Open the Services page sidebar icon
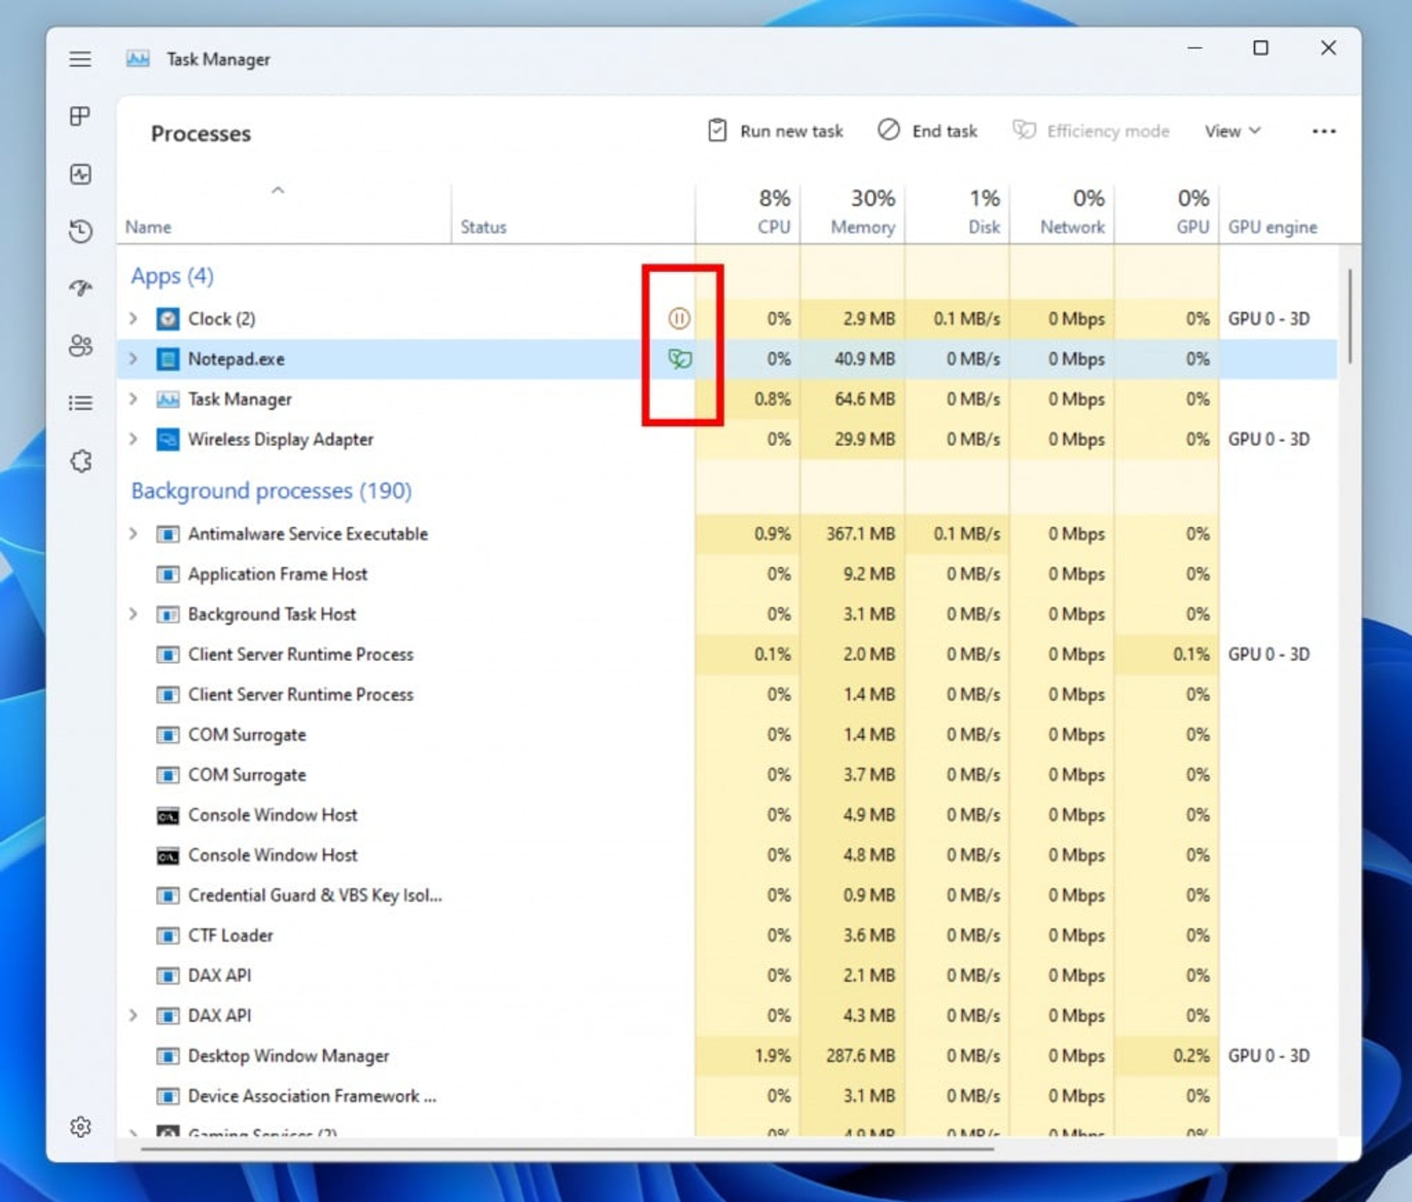This screenshot has height=1202, width=1412. click(x=81, y=461)
